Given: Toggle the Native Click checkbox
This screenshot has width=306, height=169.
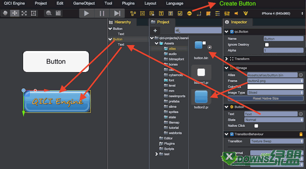Looking at the screenshot, I should pyautogui.click(x=256, y=126).
